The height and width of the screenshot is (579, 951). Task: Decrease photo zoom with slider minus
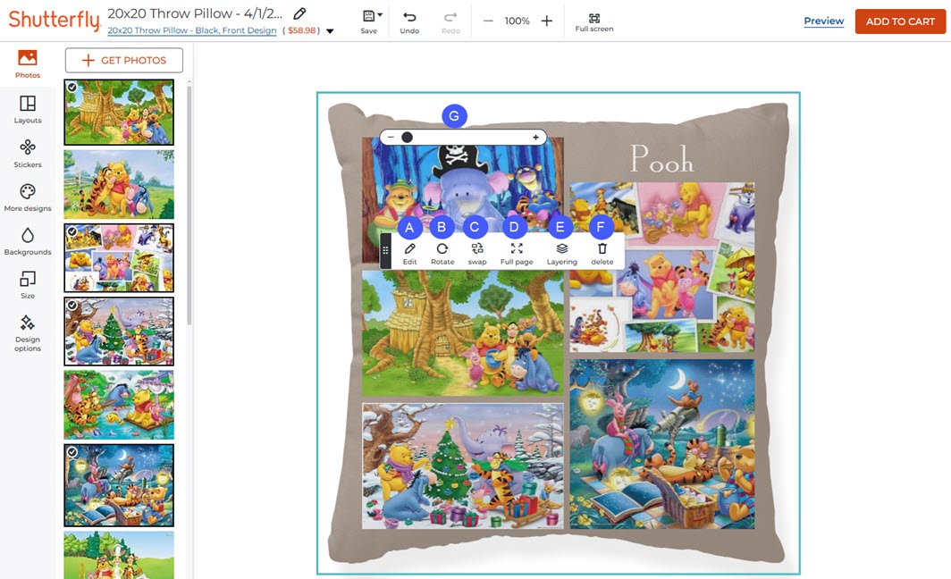[x=391, y=138]
